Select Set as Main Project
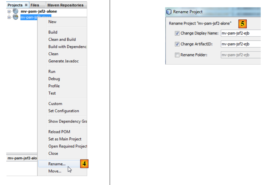The width and height of the screenshot is (268, 185). pyautogui.click(x=65, y=139)
